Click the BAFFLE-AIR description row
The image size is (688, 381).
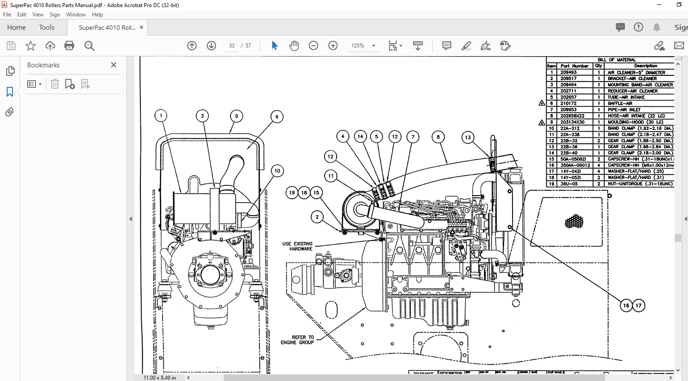point(620,103)
